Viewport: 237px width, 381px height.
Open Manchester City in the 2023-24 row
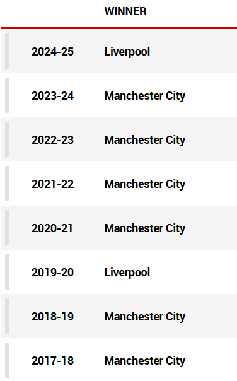(x=145, y=97)
